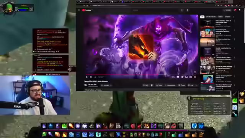Open the channel avatar below the video title

pyautogui.click(x=85, y=85)
